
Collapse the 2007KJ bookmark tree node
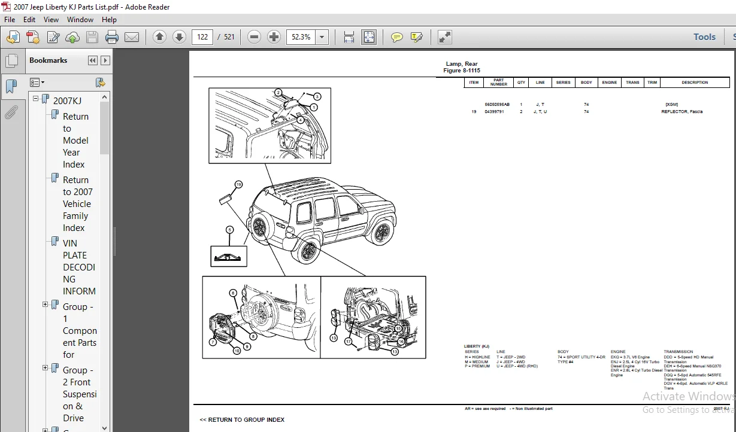[36, 99]
